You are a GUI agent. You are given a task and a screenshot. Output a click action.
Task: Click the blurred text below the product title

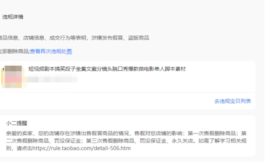tap(52, 78)
